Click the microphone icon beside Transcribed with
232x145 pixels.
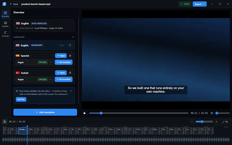(17, 28)
